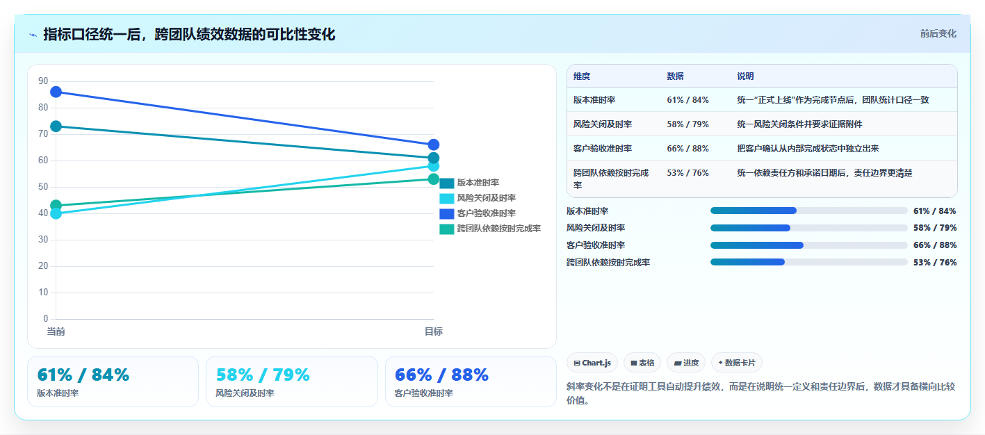Click the 当前 point at 40 on the chart
Screen dimensions: 985x435
[x=56, y=213]
